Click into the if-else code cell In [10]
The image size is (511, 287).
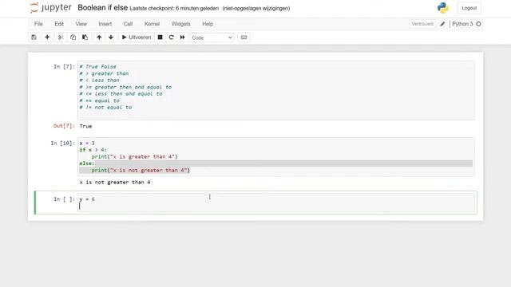coord(276,157)
